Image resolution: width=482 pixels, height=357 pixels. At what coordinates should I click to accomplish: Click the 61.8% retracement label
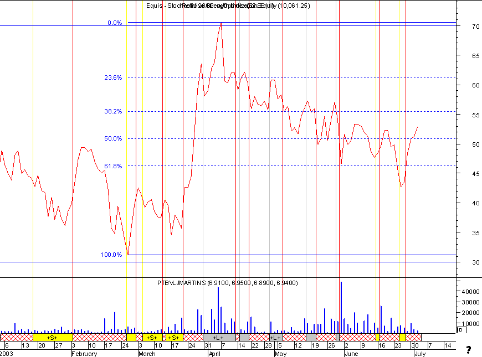tap(113, 166)
